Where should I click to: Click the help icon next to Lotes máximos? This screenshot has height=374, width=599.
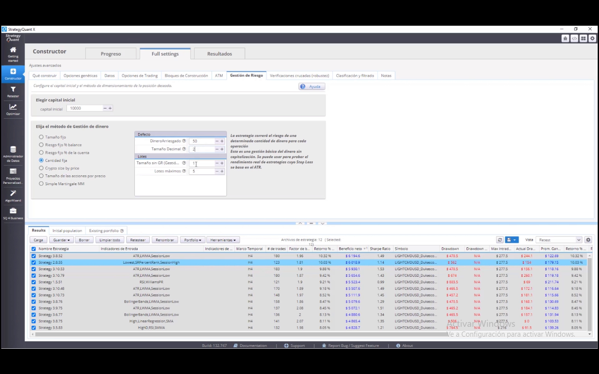(x=184, y=171)
